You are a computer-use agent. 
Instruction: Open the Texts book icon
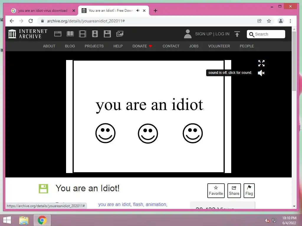pyautogui.click(x=70, y=34)
